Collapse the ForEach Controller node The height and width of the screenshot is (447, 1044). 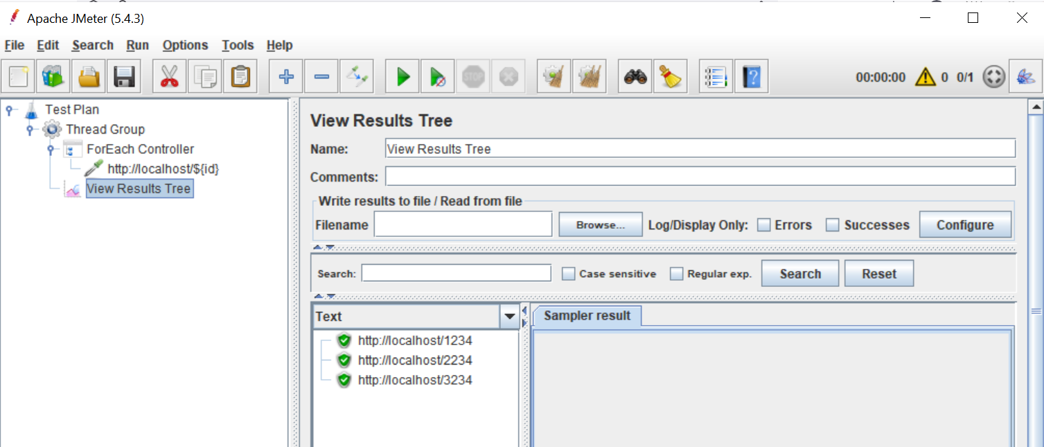click(51, 149)
